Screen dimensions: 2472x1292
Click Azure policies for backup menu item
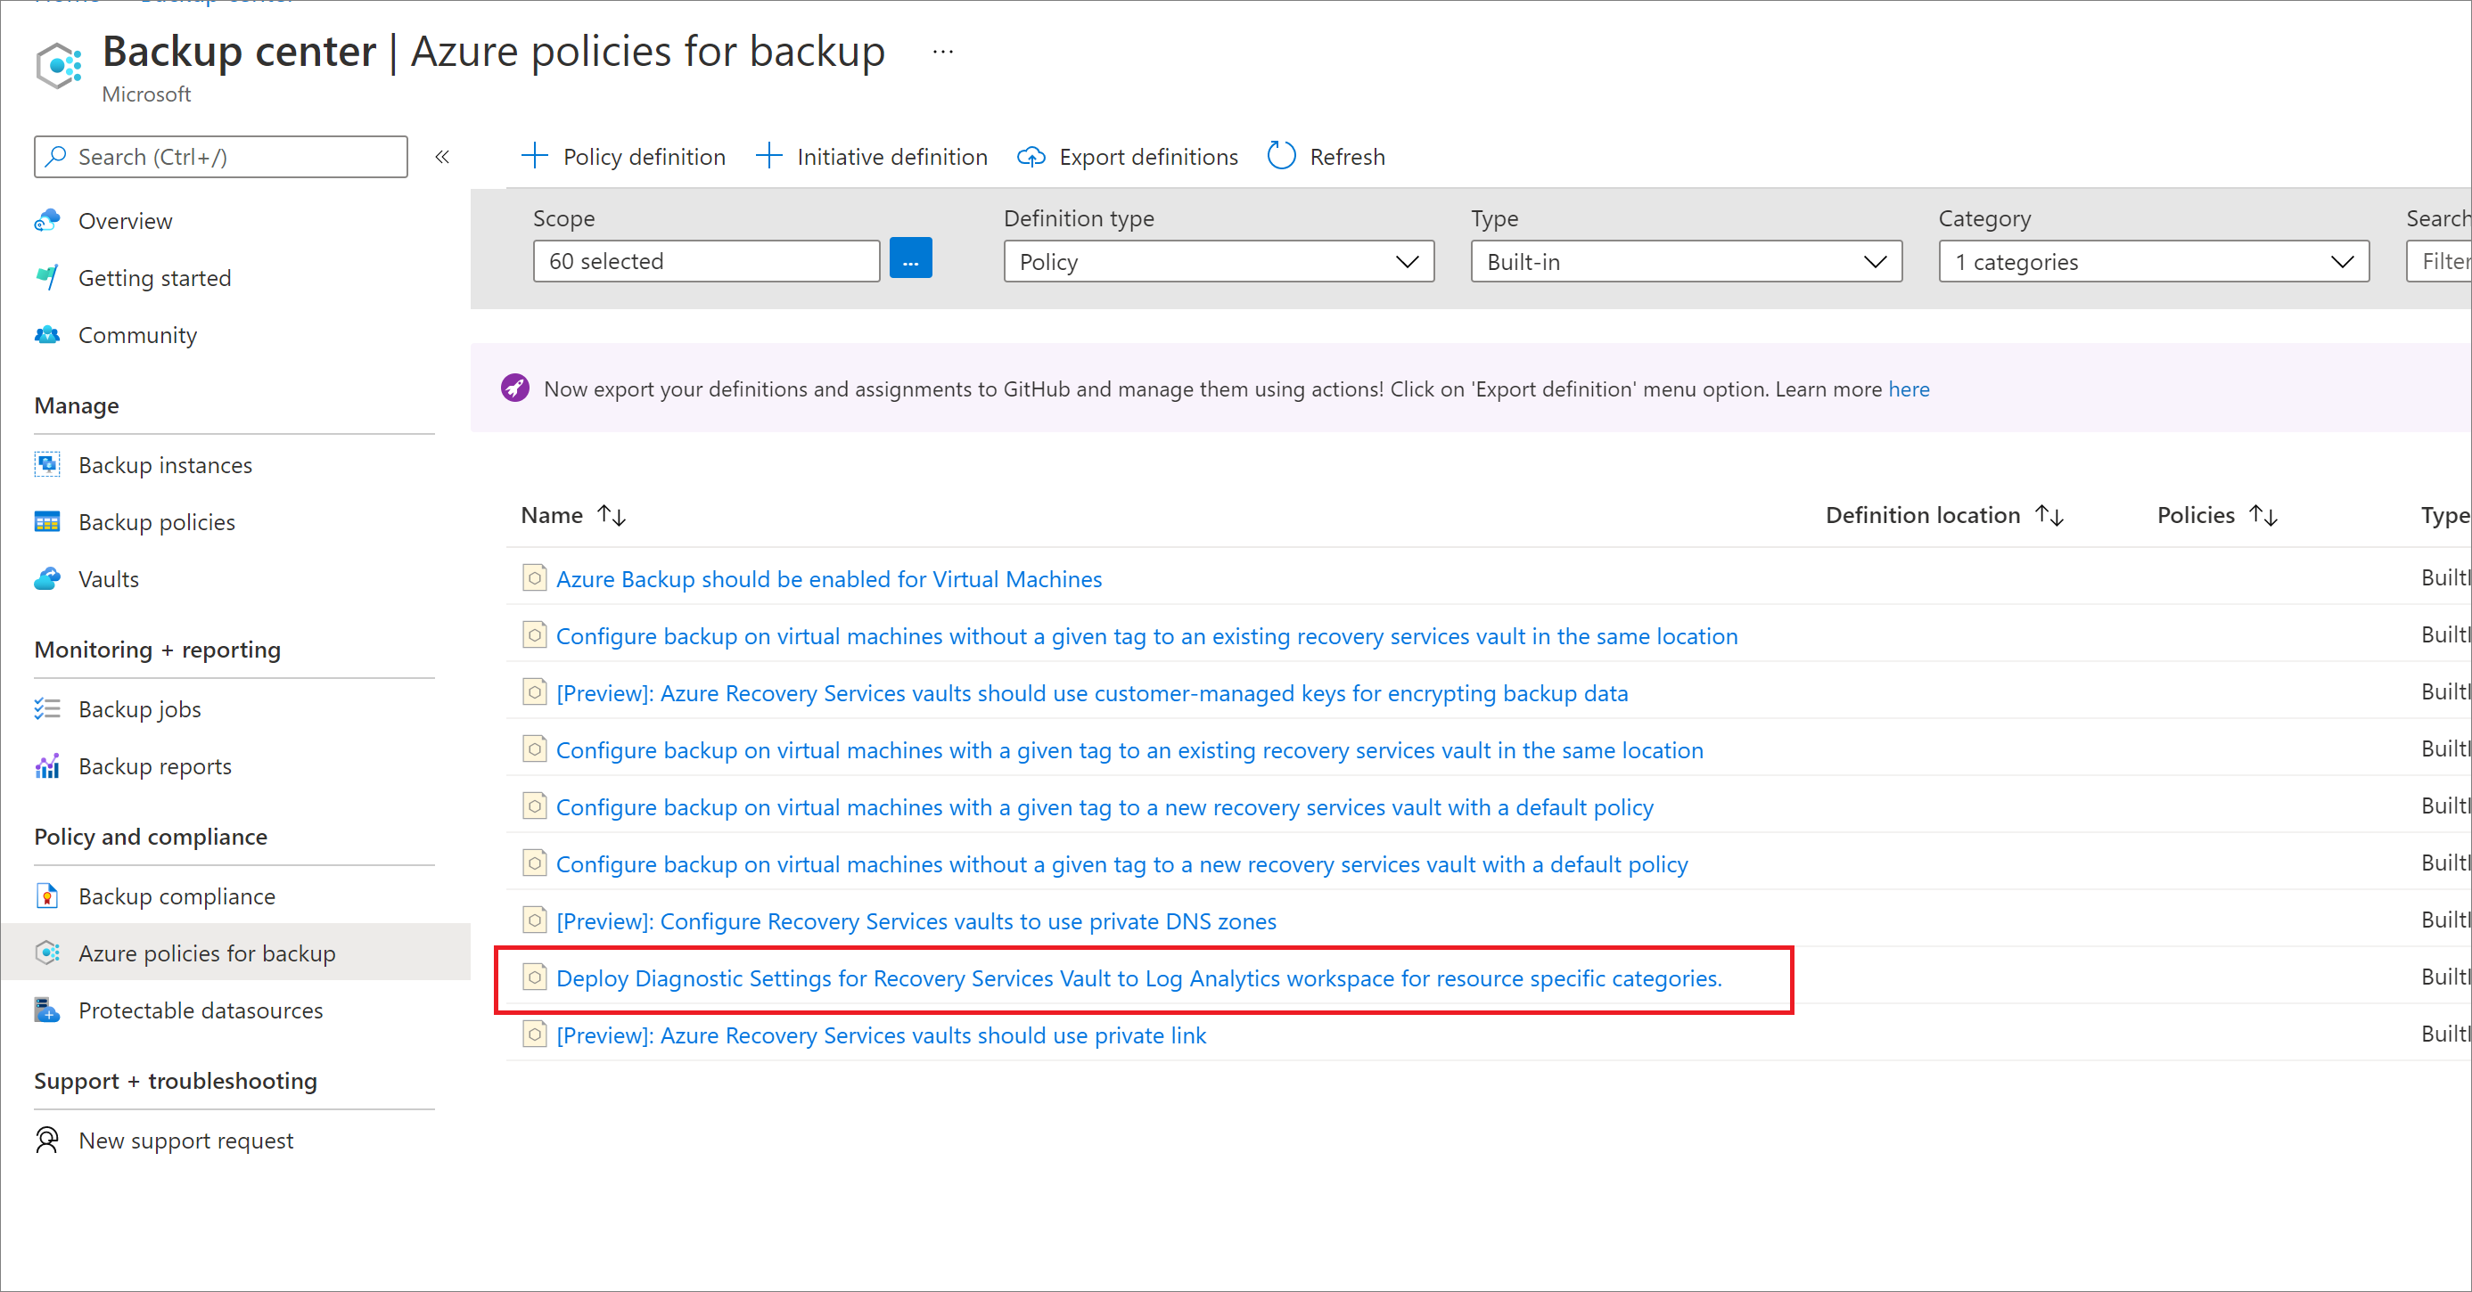pyautogui.click(x=209, y=951)
